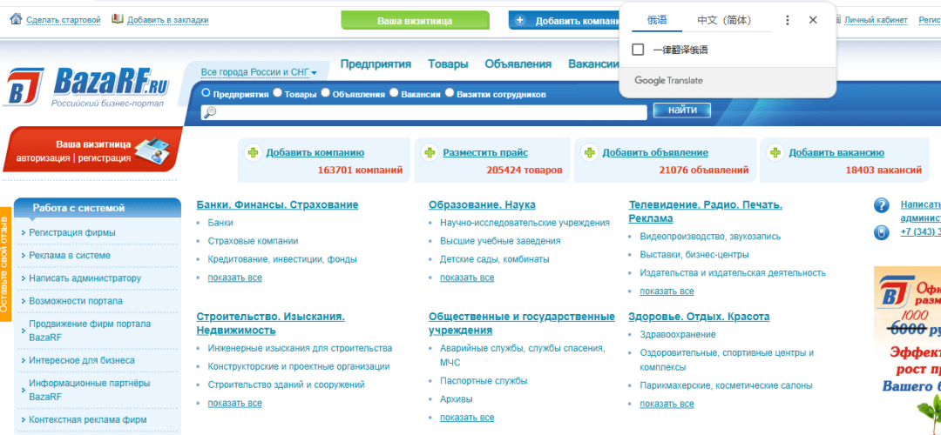Viewport: 941px width, 435px height.
Task: Open the Предприятия top navigation item
Action: [376, 64]
